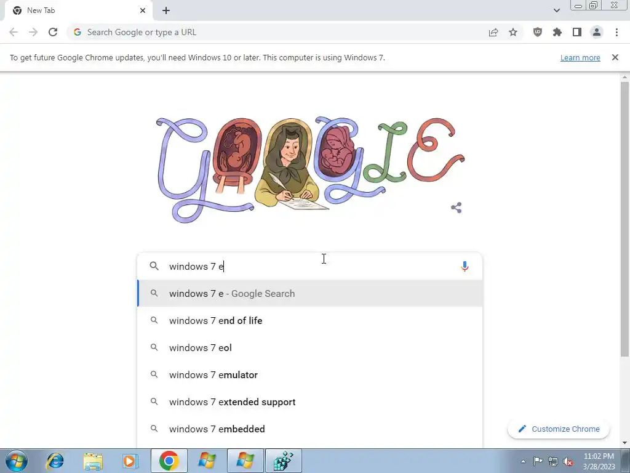Screen dimensions: 630x473
Task: Pick the 'windows 7 emulator' suggestion
Action: click(310, 374)
